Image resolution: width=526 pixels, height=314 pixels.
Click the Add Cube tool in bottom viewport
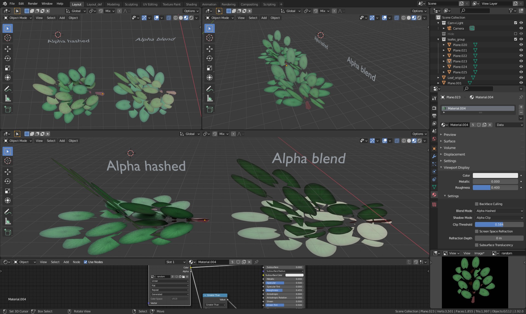pos(8,232)
